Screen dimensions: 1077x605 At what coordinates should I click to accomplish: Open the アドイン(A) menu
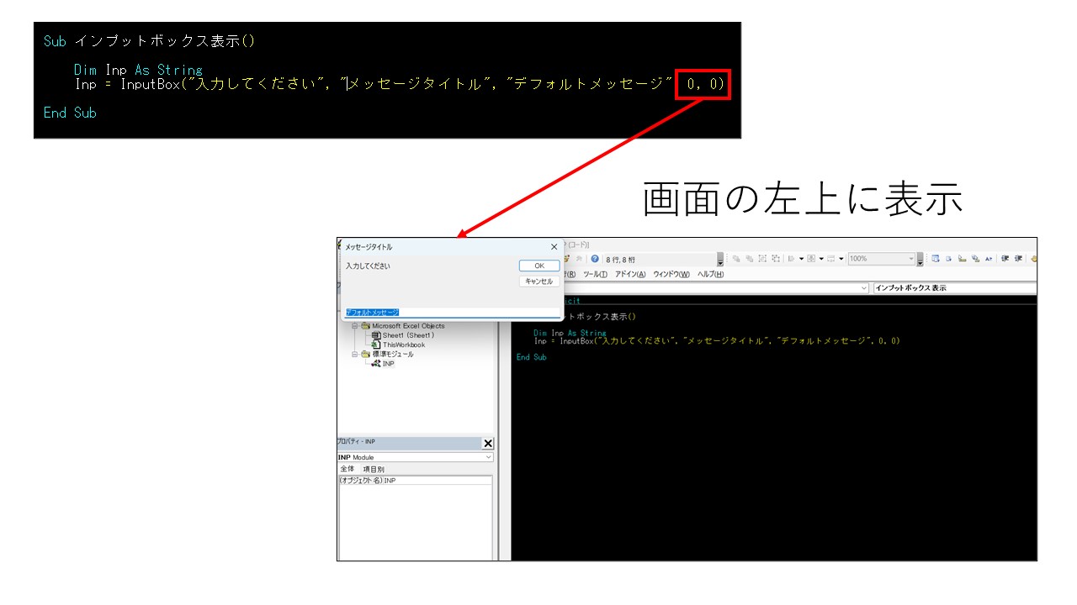(630, 274)
